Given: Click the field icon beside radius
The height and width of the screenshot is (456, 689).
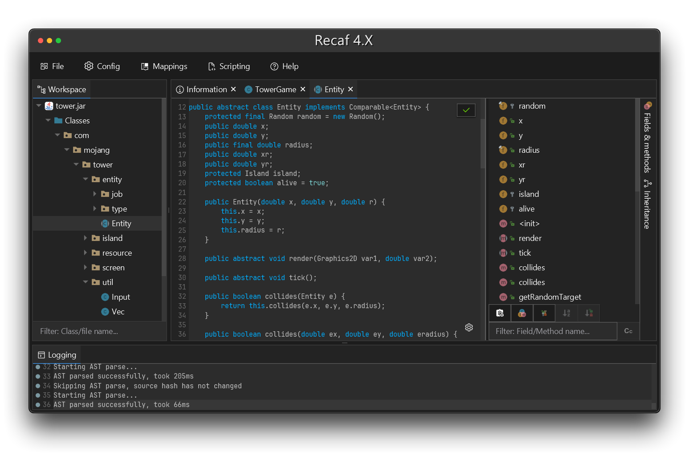Looking at the screenshot, I should point(503,150).
